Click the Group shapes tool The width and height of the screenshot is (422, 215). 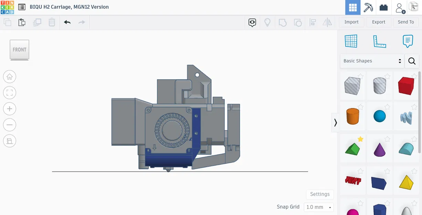point(283,23)
